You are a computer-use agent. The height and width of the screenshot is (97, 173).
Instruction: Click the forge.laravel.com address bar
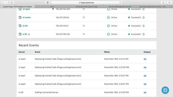(86, 2)
